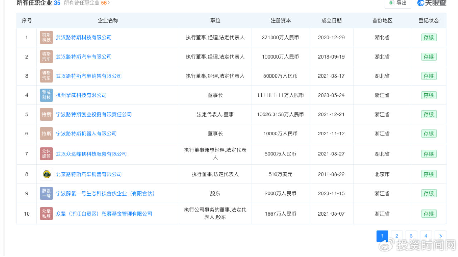Go to page 4 of results

click(x=426, y=236)
